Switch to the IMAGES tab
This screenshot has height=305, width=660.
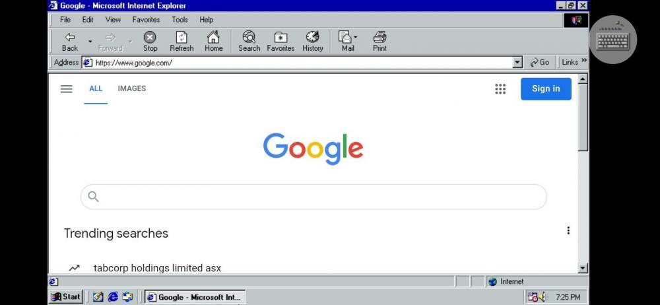coord(132,88)
